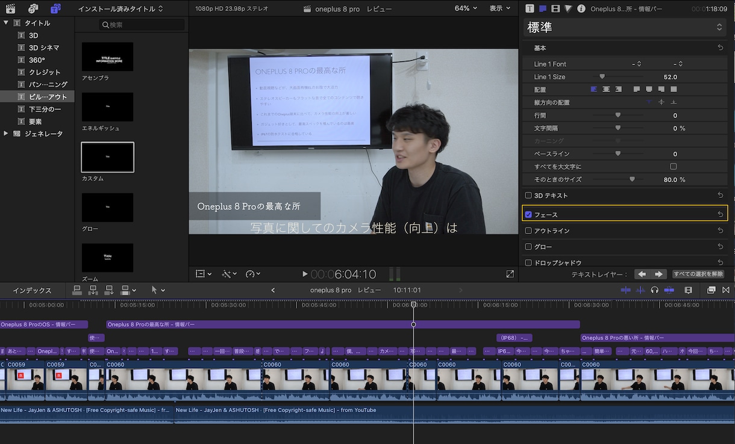Viewport: 735px width, 444px height.
Task: Collapse the タイトル category tree
Action: (6, 23)
